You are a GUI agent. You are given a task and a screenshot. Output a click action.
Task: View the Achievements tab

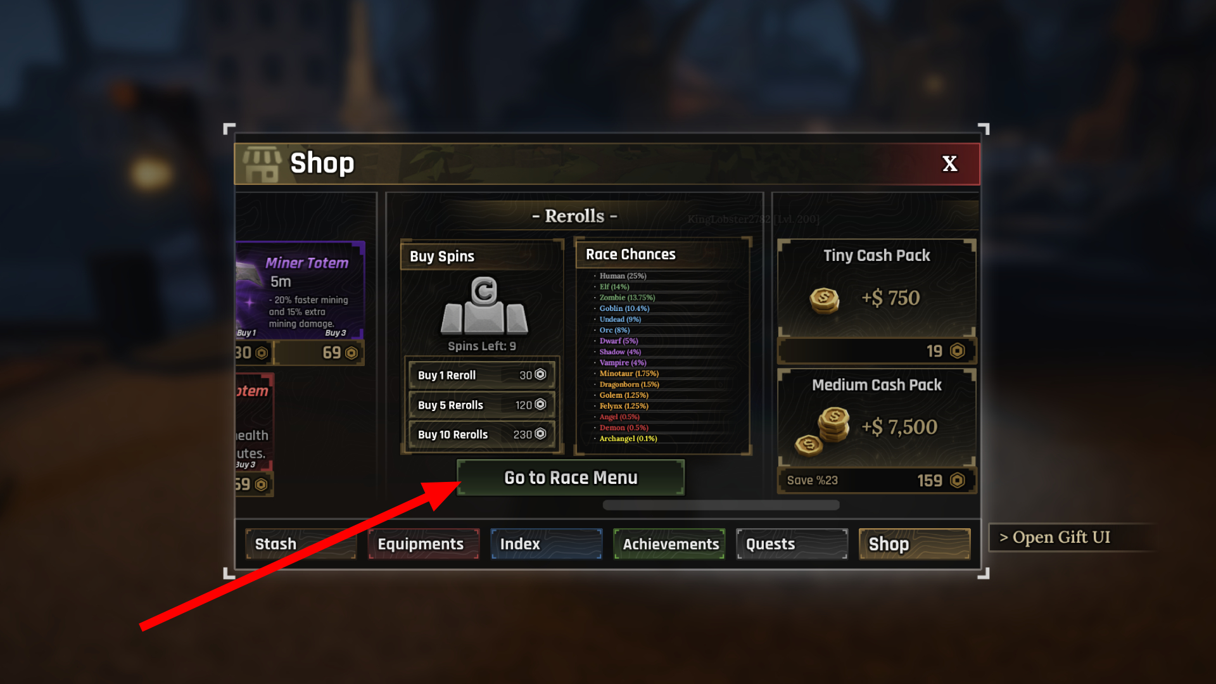tap(669, 544)
